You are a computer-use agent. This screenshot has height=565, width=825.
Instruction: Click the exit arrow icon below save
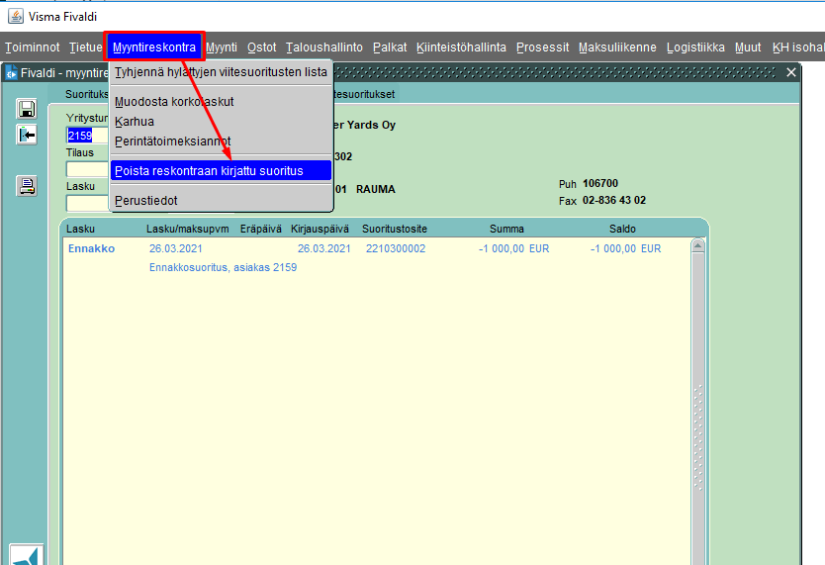click(27, 136)
